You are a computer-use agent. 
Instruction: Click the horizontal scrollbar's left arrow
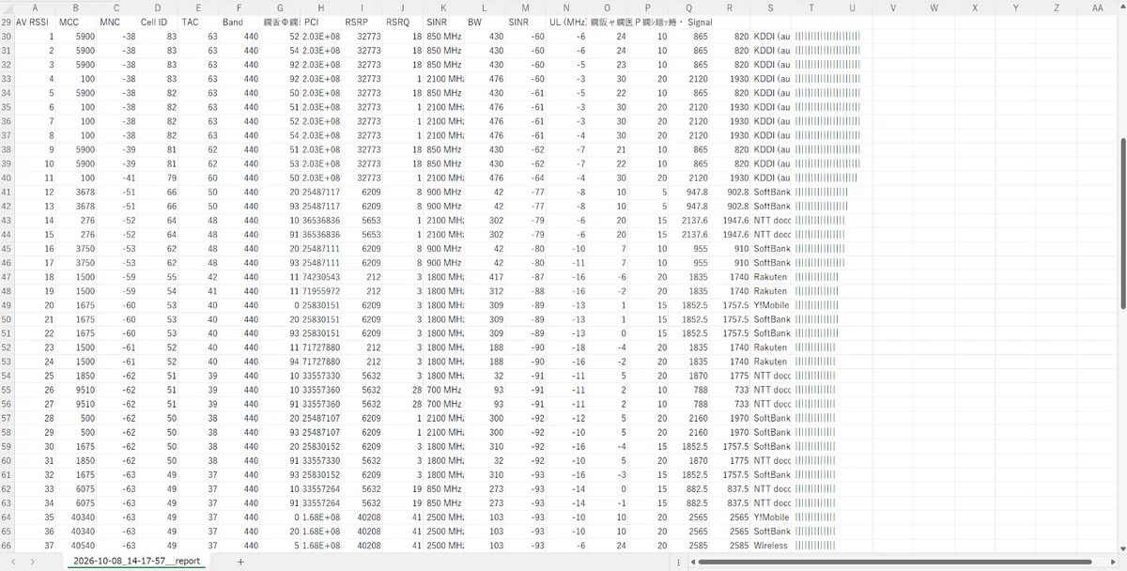point(693,562)
